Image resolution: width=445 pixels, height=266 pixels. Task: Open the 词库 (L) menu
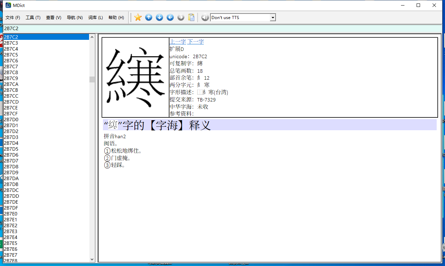[95, 18]
